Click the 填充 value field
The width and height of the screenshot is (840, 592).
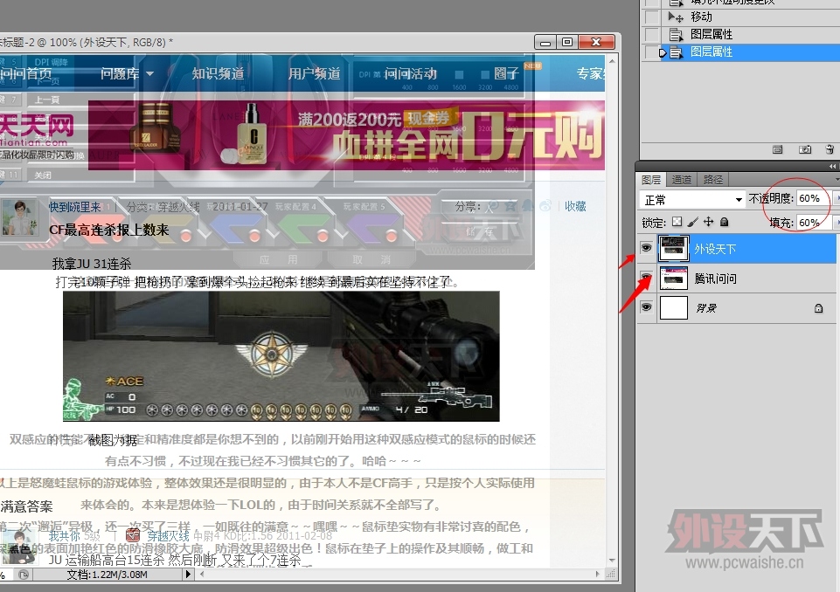click(813, 223)
